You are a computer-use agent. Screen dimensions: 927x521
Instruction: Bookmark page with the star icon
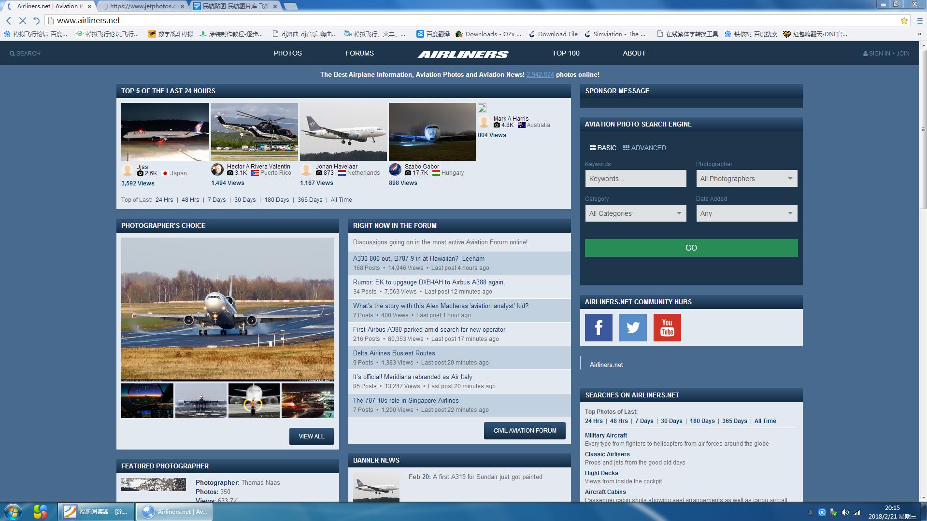point(904,20)
